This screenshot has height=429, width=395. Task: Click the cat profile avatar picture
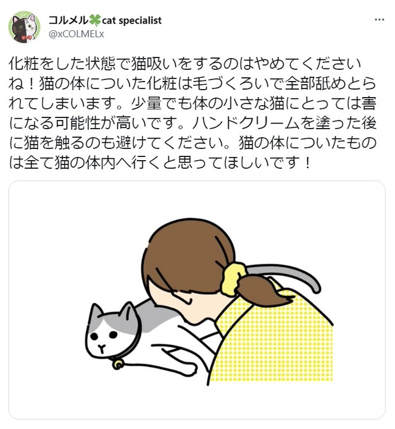coord(24,27)
